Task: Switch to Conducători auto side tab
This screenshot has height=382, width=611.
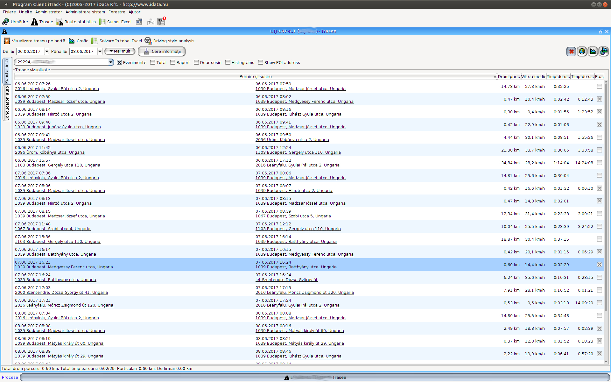Action: coord(7,103)
